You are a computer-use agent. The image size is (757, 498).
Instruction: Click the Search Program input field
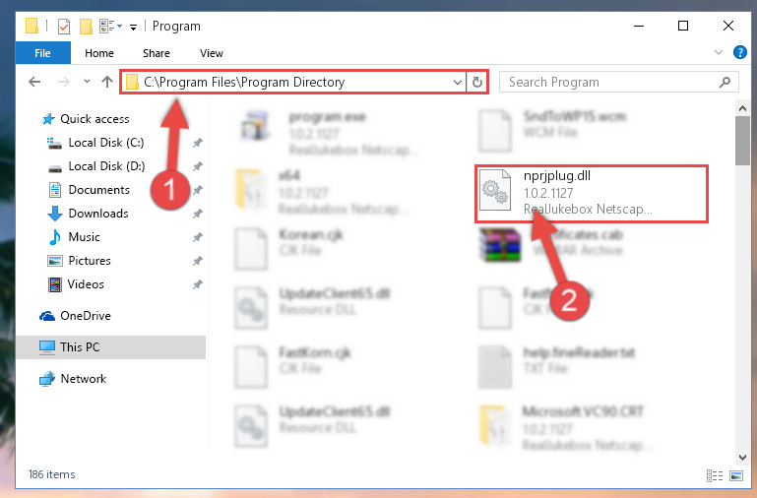click(x=608, y=82)
